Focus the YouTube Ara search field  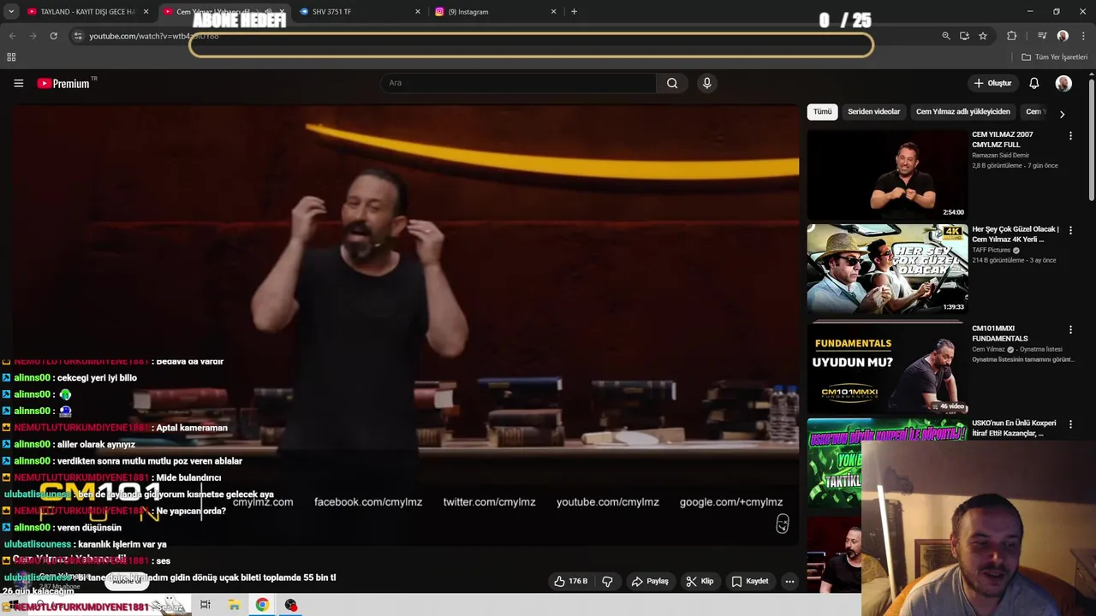coord(518,83)
